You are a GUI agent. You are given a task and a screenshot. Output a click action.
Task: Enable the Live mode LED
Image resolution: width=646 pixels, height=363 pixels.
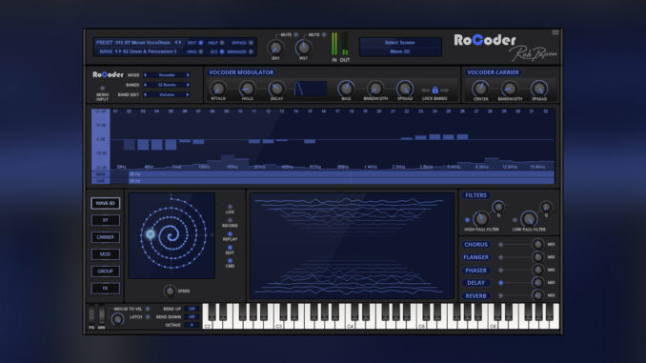point(230,207)
